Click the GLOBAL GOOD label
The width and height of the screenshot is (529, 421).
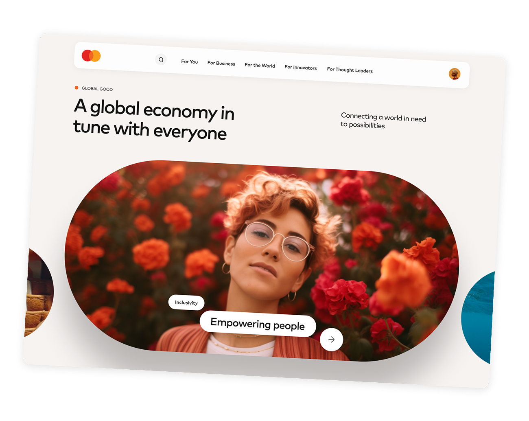[97, 89]
